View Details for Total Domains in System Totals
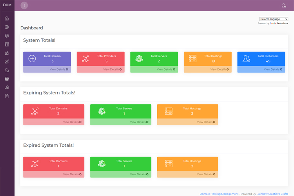Screen dimensions: 294x196 (x=58, y=69)
